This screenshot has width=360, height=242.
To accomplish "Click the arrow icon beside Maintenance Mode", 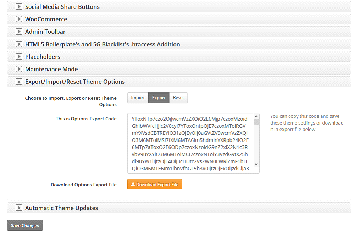I will coord(19,69).
